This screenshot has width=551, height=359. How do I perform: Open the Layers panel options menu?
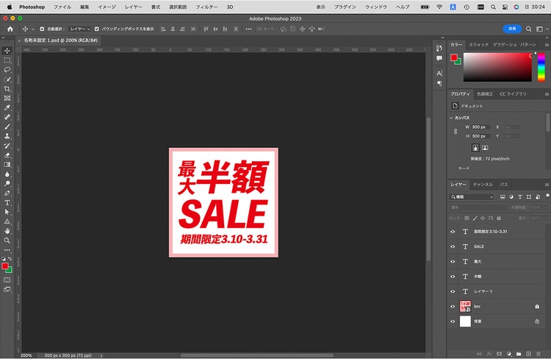(547, 185)
